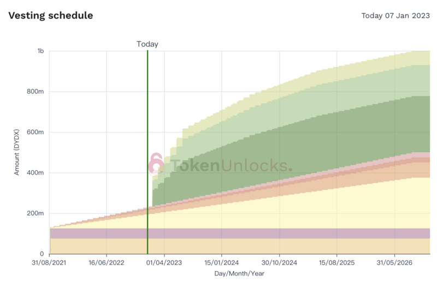Click the "Vesting schedule" heading
Image resolution: width=437 pixels, height=295 pixels.
click(51, 15)
